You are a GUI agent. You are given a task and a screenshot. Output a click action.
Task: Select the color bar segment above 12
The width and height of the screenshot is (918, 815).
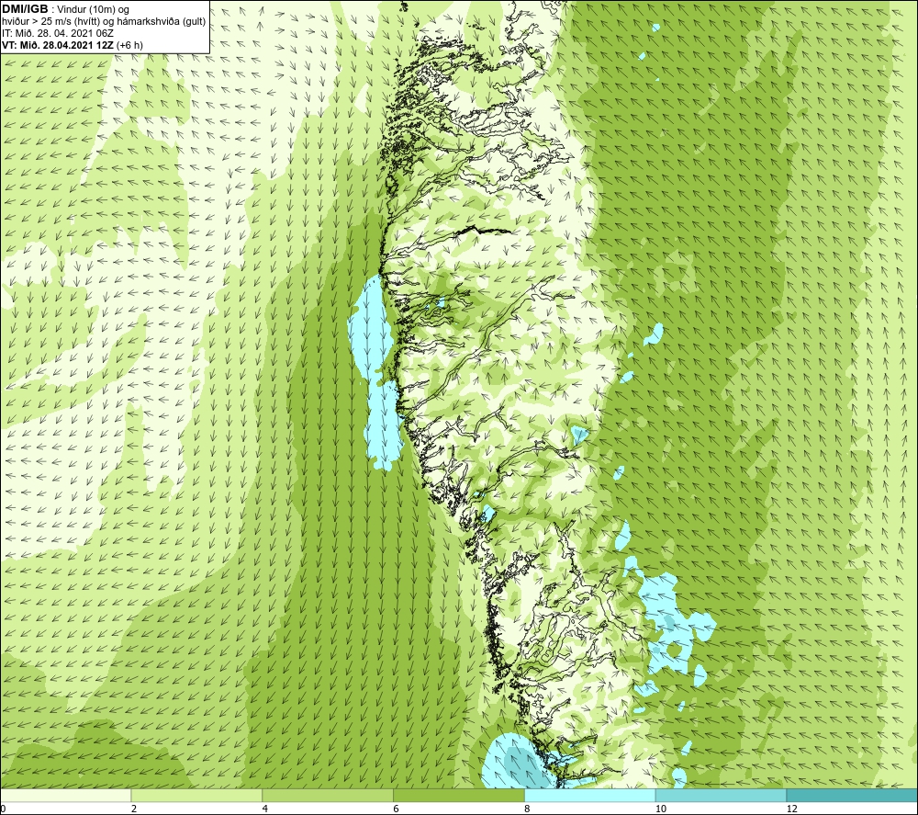click(853, 795)
